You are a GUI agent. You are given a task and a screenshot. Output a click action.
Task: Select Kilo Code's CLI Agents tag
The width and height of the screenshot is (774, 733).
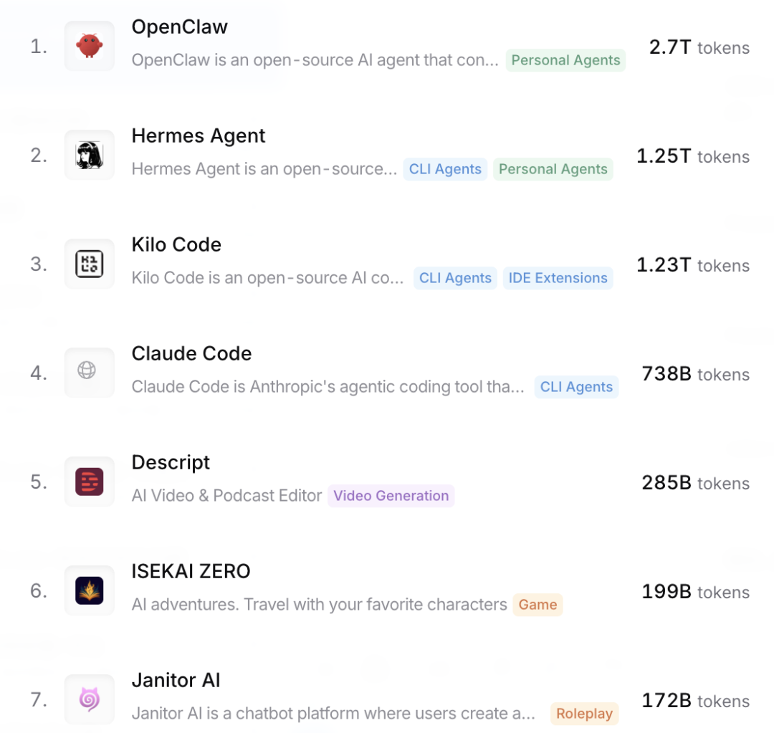[455, 278]
